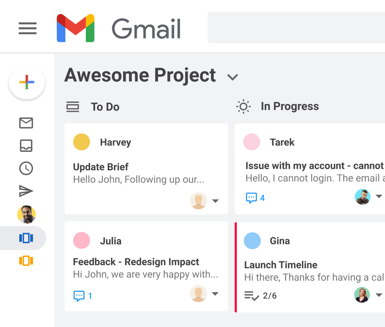Screen dimensions: 385x327
Task: Open Snoozed items via the clock icon
Action: pyautogui.click(x=26, y=168)
